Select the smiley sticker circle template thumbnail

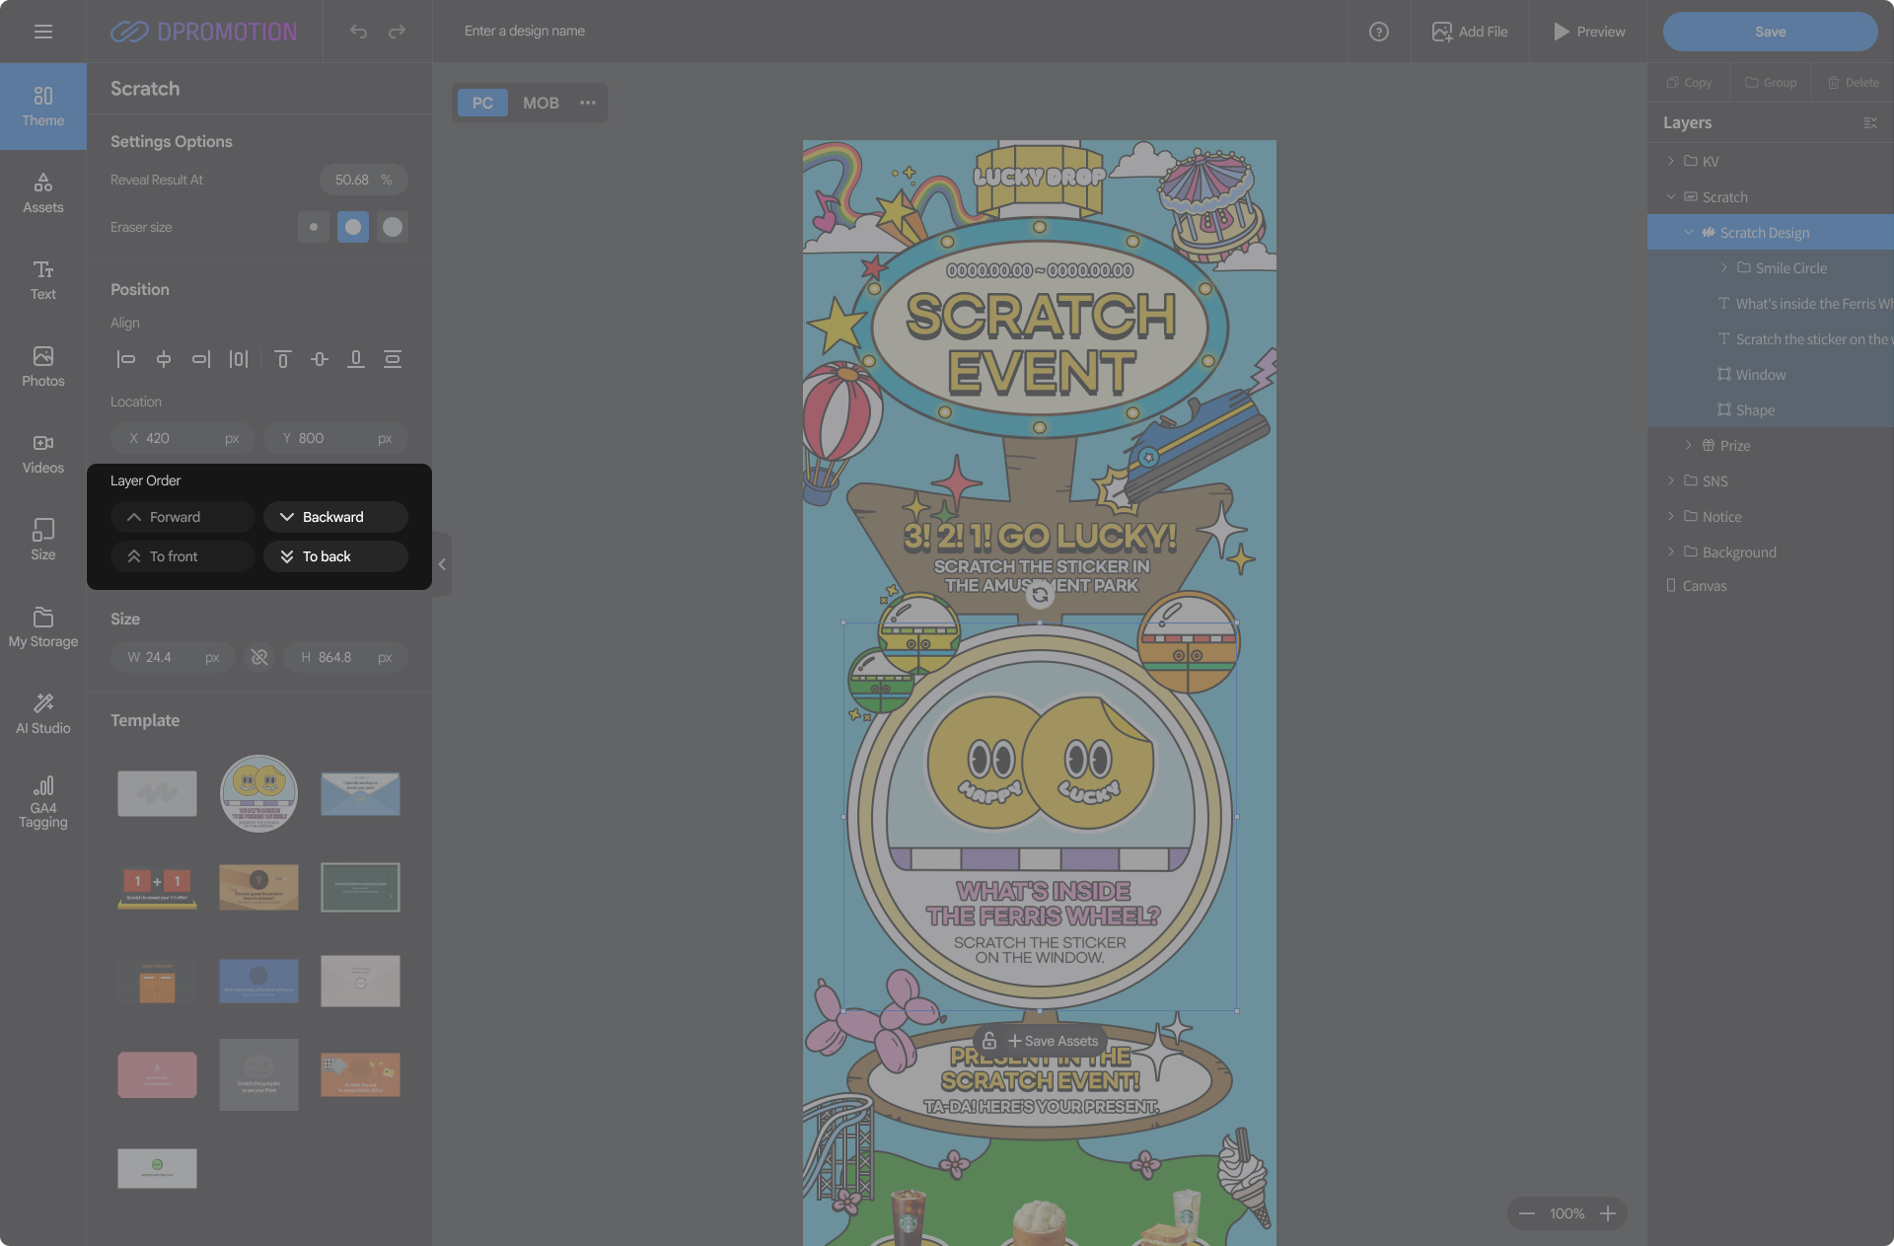pos(258,792)
